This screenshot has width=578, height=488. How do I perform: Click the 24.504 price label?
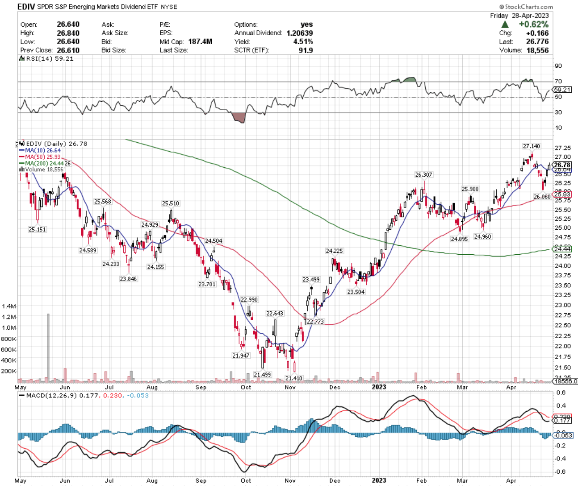(x=214, y=240)
